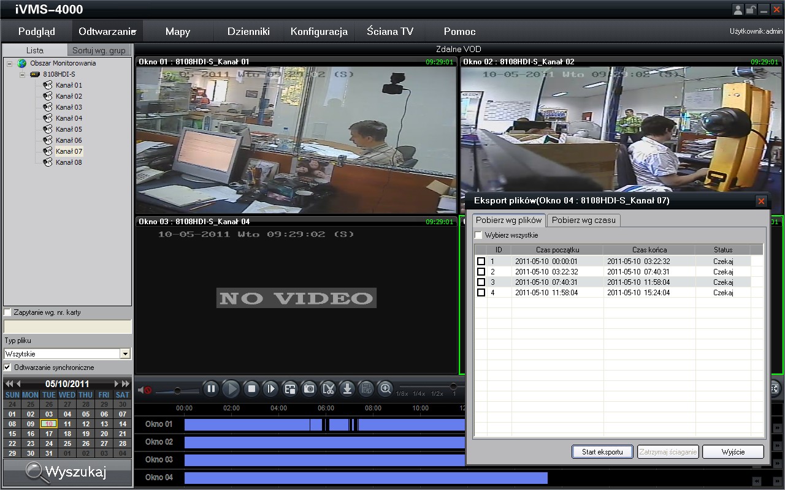Close the Eksport plików dialog
Viewport: 785px width, 490px height.
coord(761,201)
